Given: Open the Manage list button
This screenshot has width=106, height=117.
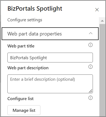Looking at the screenshot, I should pos(24,110).
